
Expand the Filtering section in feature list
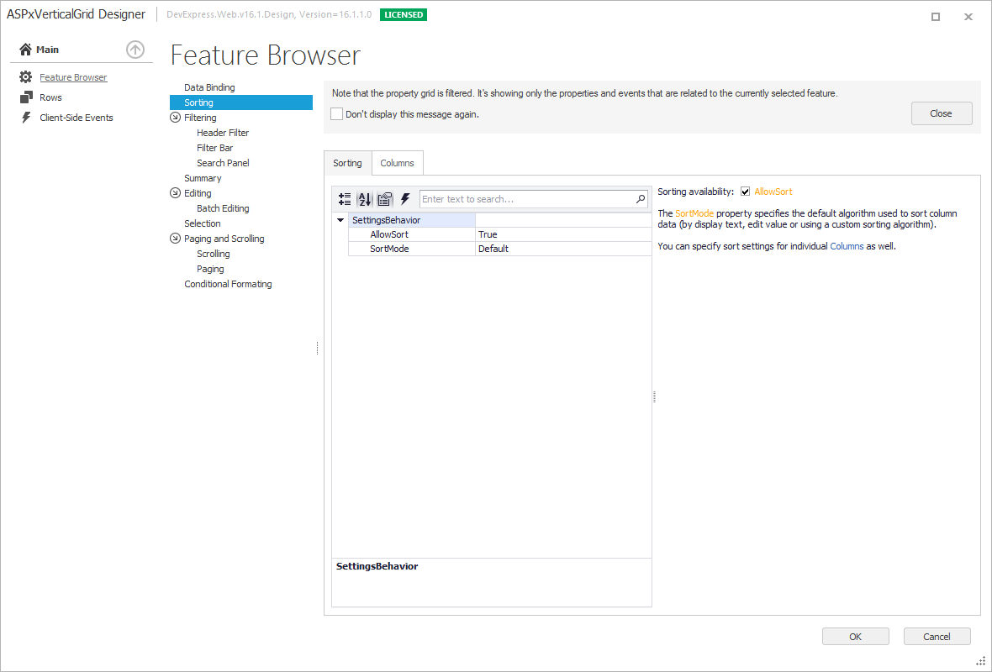point(173,117)
